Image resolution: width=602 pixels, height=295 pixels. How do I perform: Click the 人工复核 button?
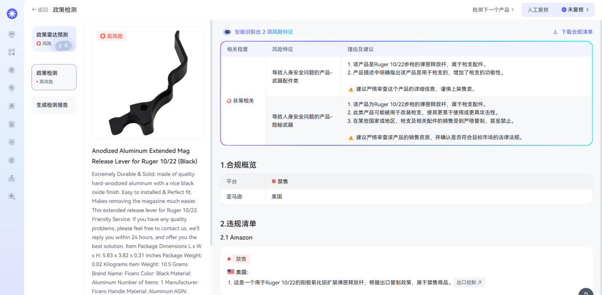(538, 10)
